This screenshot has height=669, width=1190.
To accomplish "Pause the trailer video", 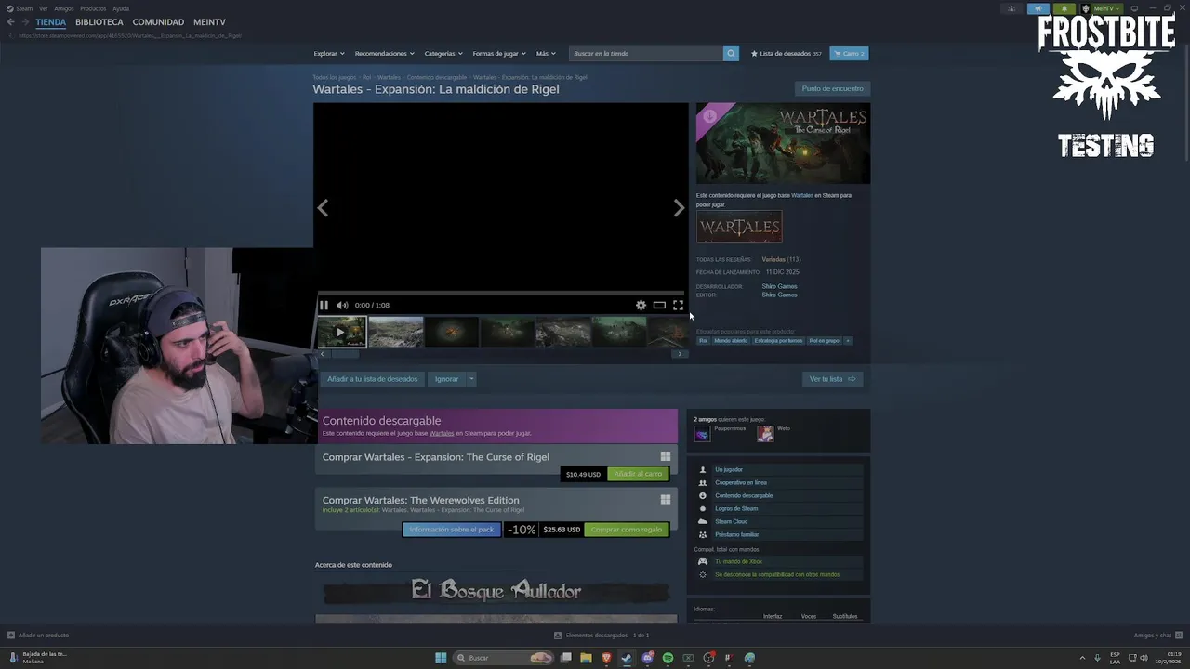I will [324, 305].
